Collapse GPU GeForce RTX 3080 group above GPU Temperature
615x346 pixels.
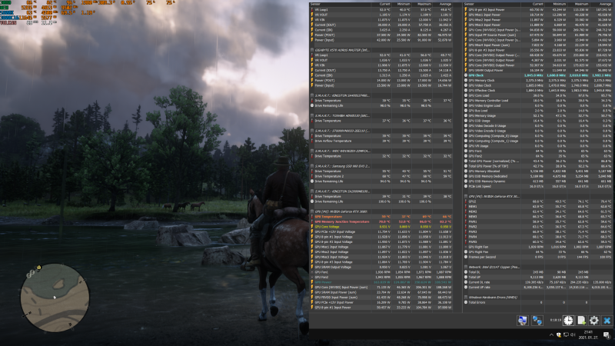point(312,211)
